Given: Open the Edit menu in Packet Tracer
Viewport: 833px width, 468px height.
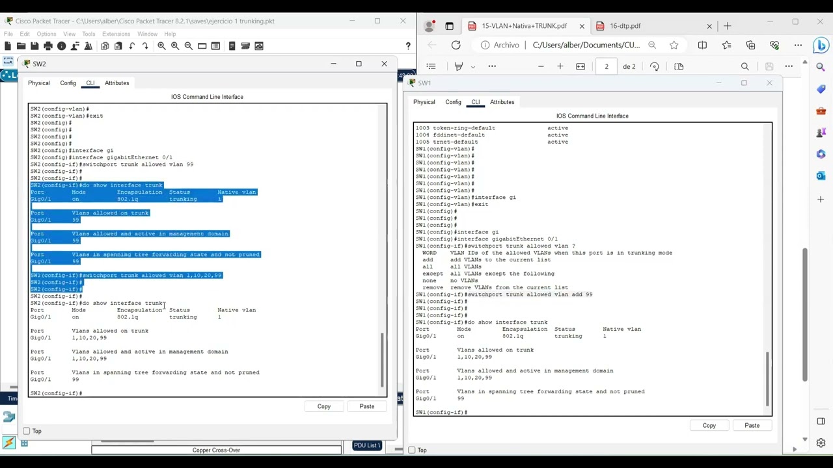Looking at the screenshot, I should tap(25, 34).
